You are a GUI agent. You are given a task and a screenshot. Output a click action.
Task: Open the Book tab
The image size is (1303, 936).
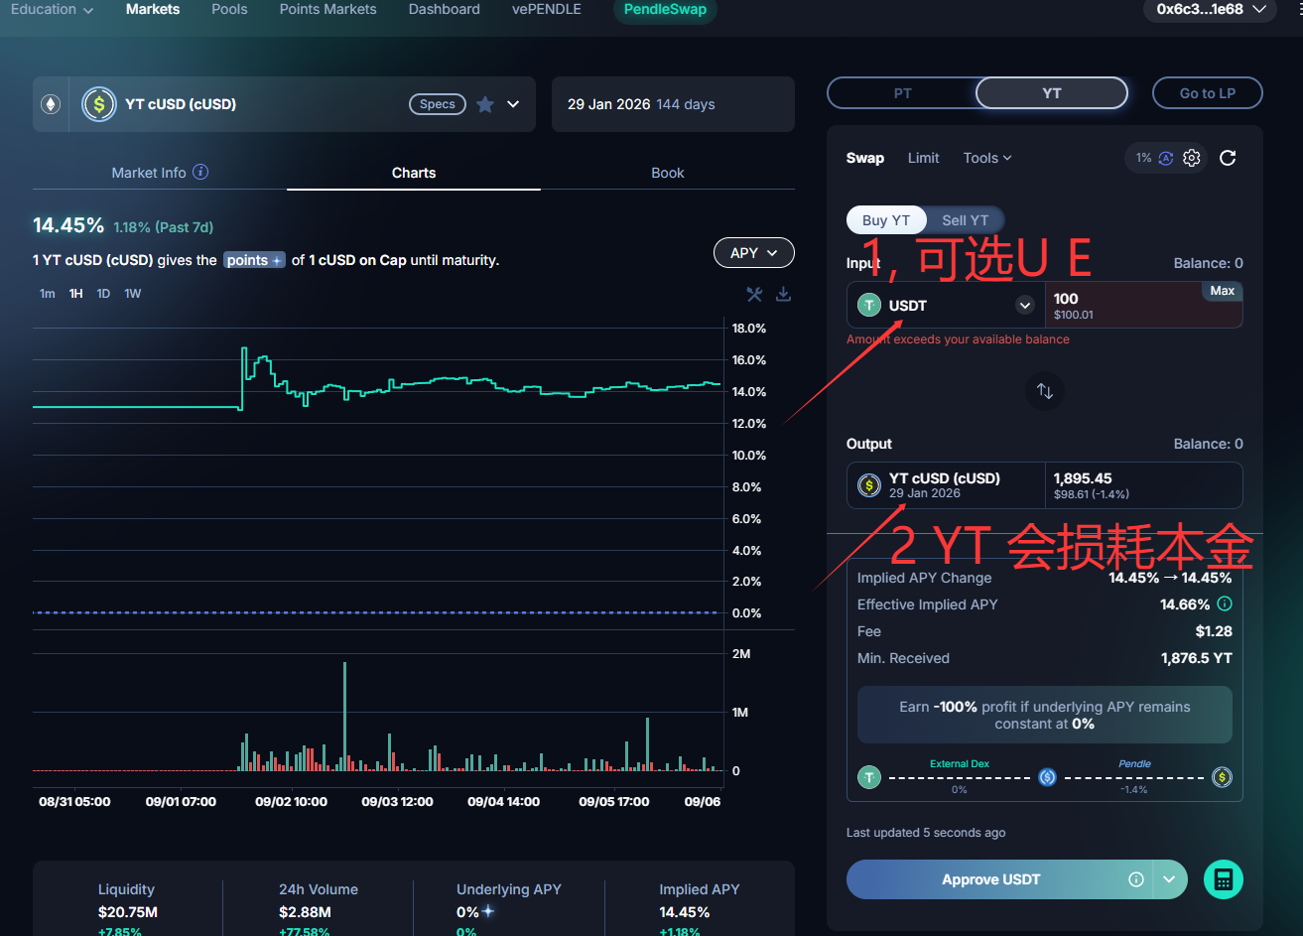[x=667, y=173]
